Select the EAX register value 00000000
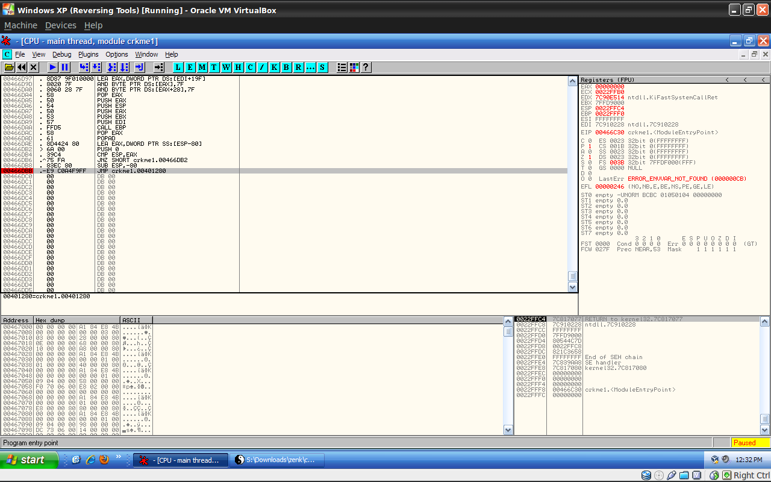771x482 pixels. coord(610,86)
